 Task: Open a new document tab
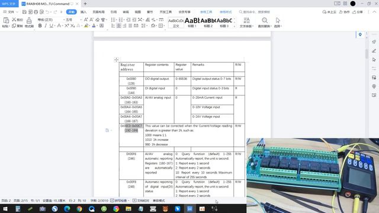tap(85, 4)
